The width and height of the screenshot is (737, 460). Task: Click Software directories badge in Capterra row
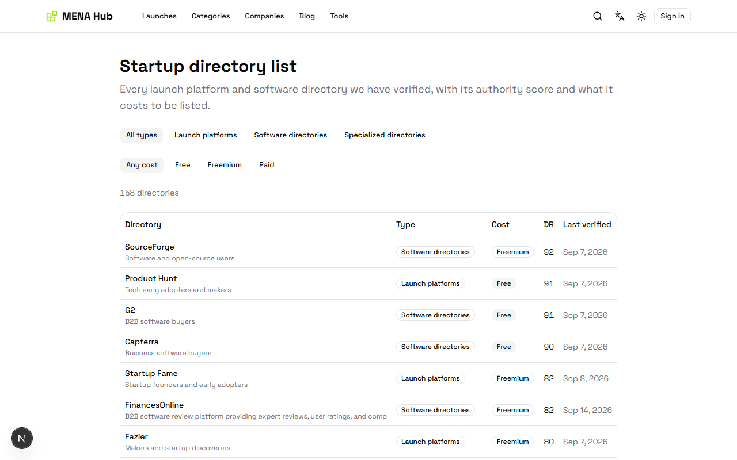pos(435,347)
